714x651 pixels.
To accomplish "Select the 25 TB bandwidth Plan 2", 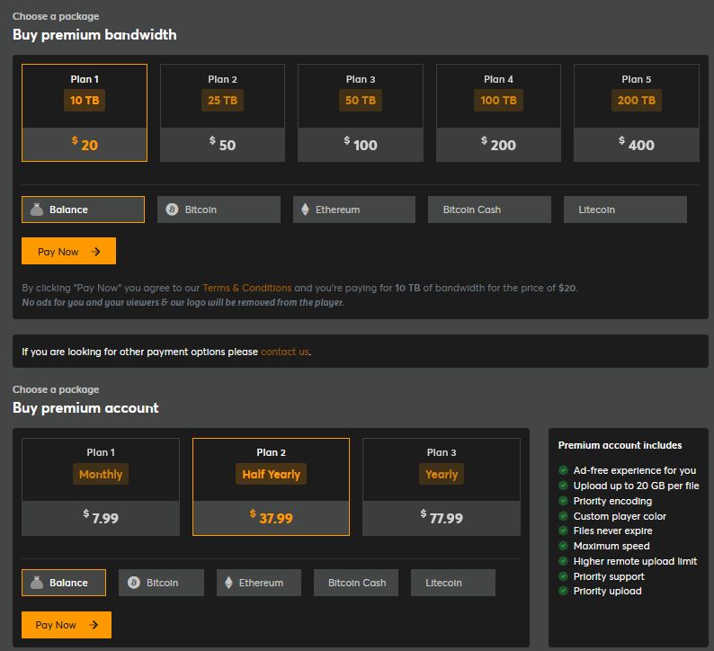I will pyautogui.click(x=222, y=112).
